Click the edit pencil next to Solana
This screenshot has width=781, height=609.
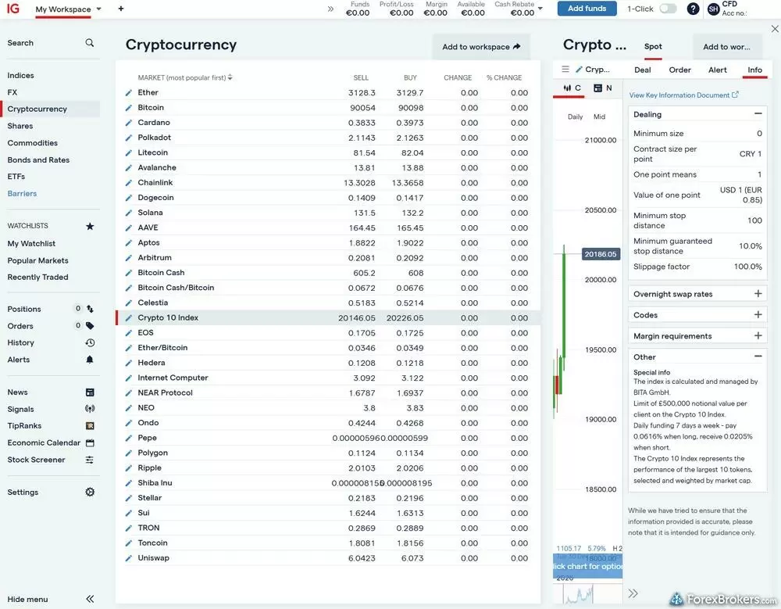click(x=129, y=213)
